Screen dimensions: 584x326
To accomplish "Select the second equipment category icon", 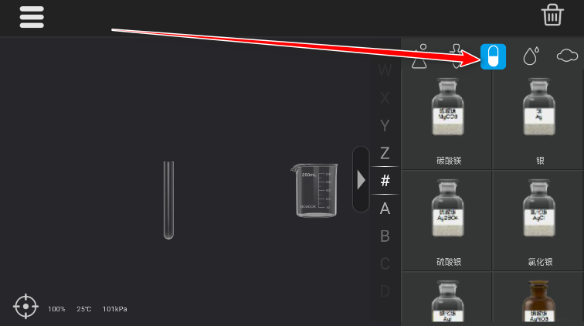I will (x=457, y=56).
